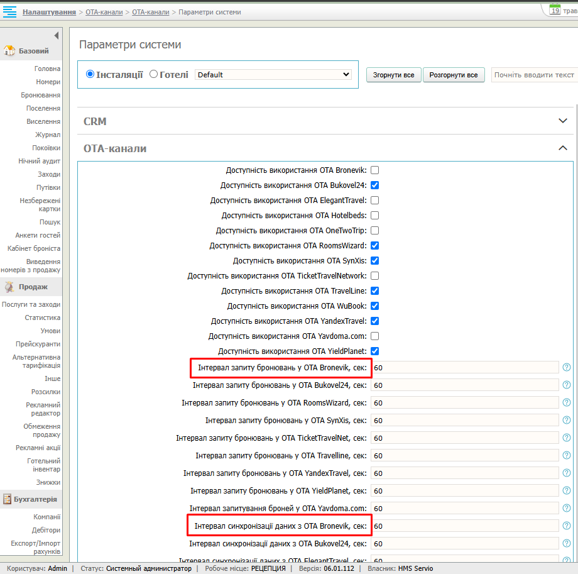Uncheck OTA Bukovel24 availability checkbox
The height and width of the screenshot is (574, 578).
tap(375, 185)
